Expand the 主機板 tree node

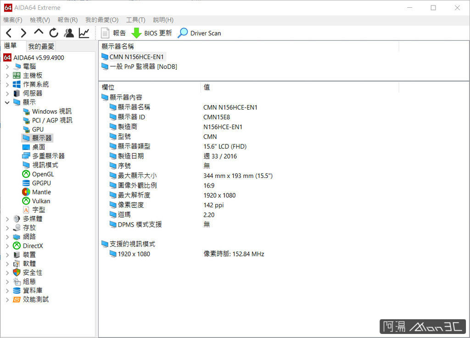click(7, 76)
